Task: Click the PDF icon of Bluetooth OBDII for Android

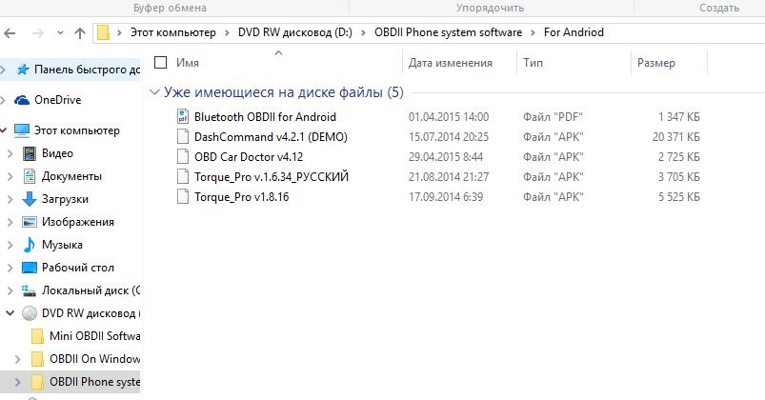Action: pos(184,116)
